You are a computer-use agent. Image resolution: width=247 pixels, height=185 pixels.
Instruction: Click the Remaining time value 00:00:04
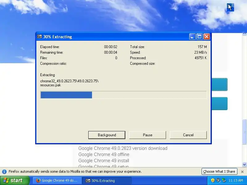(x=111, y=52)
